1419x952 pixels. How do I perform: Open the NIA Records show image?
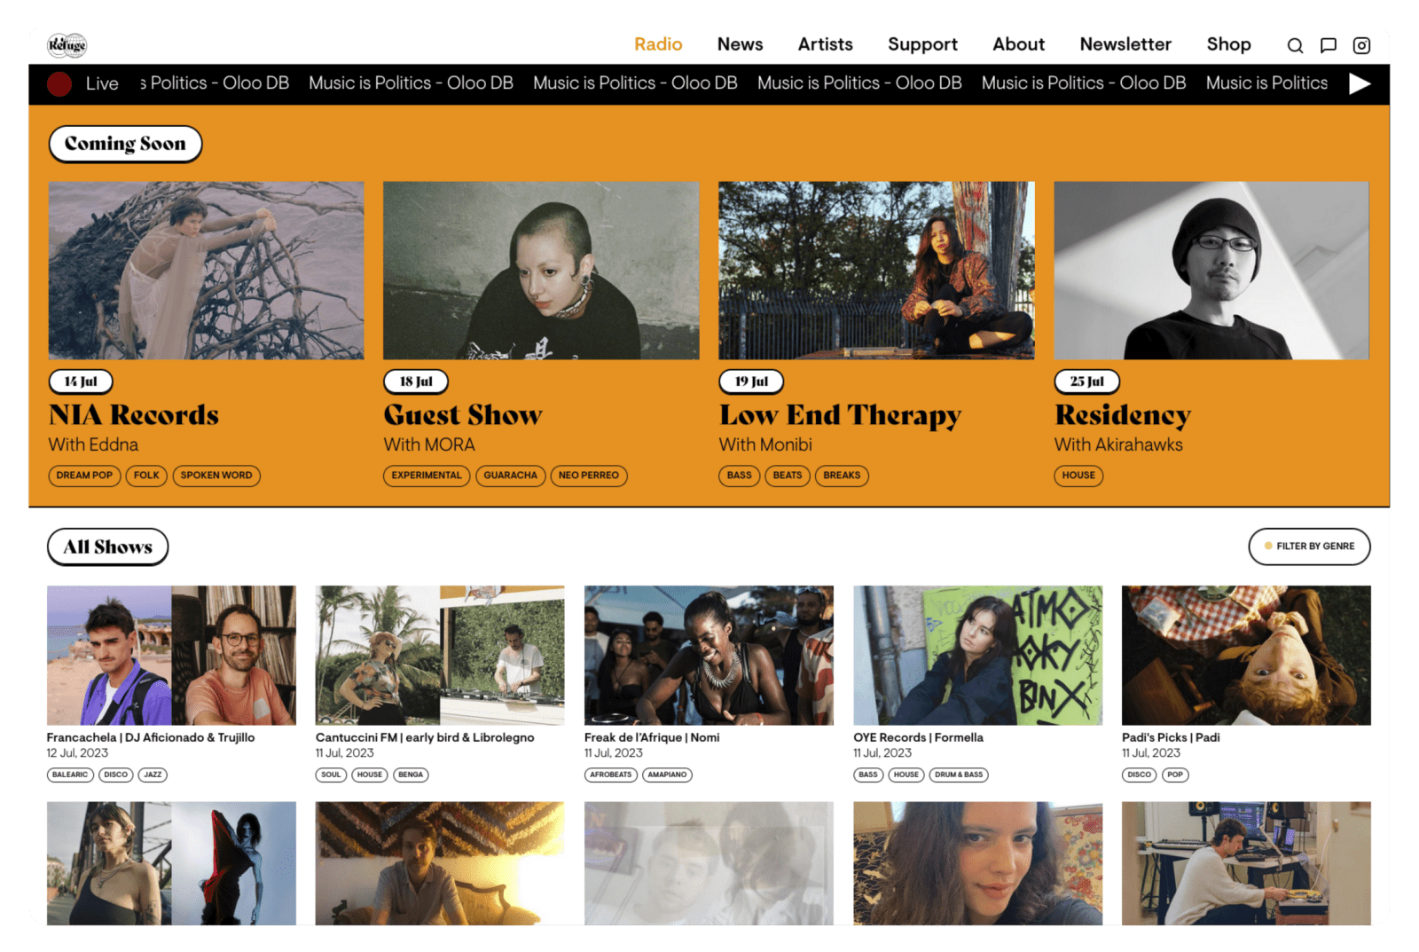click(x=206, y=271)
